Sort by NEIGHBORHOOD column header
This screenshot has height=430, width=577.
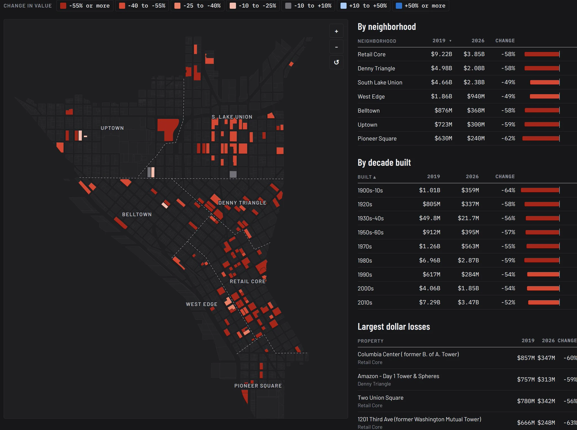(x=377, y=41)
